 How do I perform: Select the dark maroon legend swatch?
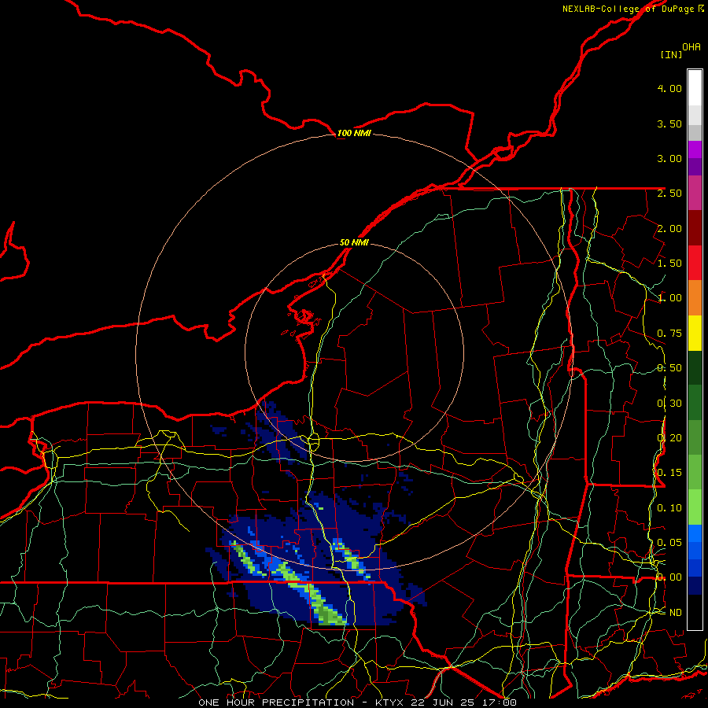[x=695, y=228]
